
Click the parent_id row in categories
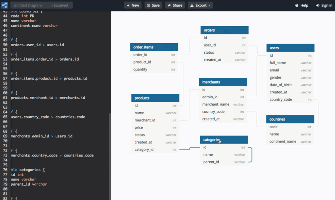tap(211, 162)
